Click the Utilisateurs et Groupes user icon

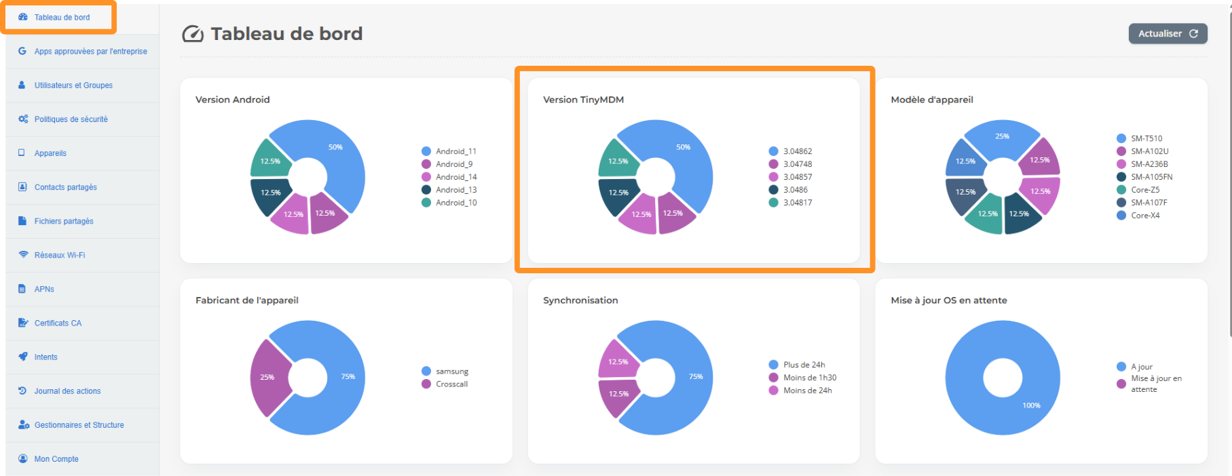[22, 85]
